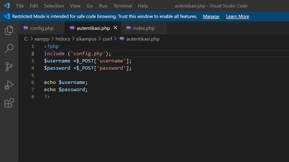This screenshot has width=289, height=162.
Task: Open the Source Control view
Action: (9, 67)
